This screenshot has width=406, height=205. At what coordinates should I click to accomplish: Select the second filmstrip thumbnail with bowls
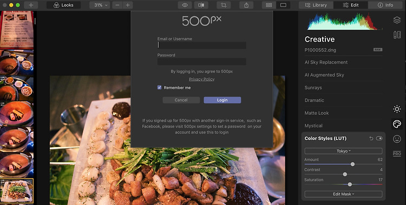pos(17,62)
